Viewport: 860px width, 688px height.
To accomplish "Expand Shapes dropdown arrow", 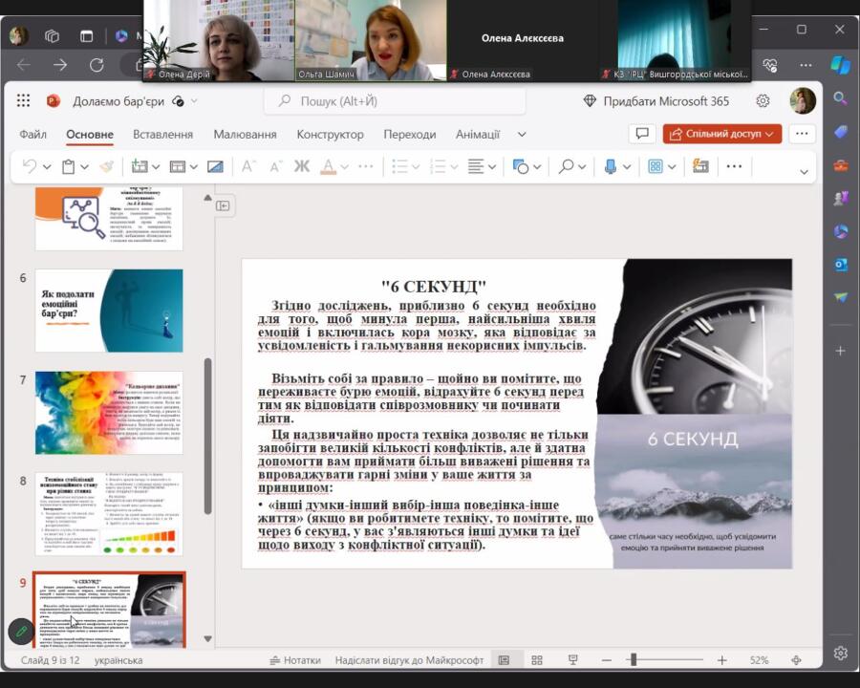I will point(537,167).
